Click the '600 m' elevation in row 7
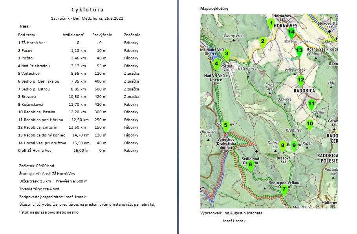Screen dimensions: 357x234 pos(101,89)
